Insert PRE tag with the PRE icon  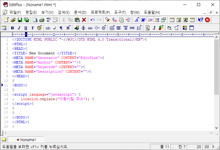(132, 28)
